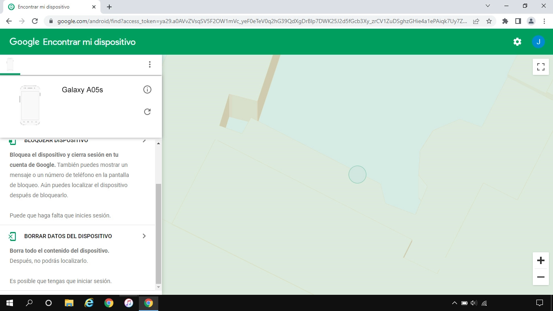Click the lock icon next to Bloquear Dispositivo
Image resolution: width=553 pixels, height=311 pixels.
coord(12,140)
